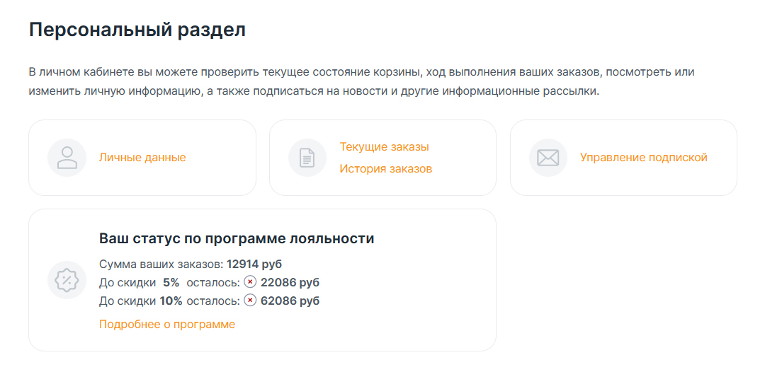Select the 12914 руб order total value
765x367 pixels.
tap(254, 264)
